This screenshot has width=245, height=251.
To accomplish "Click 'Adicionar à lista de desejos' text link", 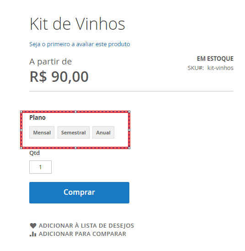I will pos(86,226).
